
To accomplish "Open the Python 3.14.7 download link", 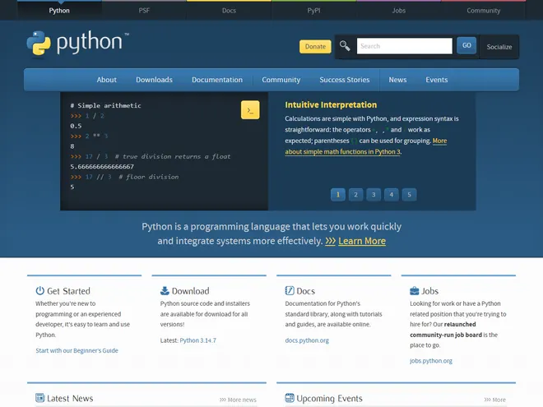I will click(x=197, y=340).
